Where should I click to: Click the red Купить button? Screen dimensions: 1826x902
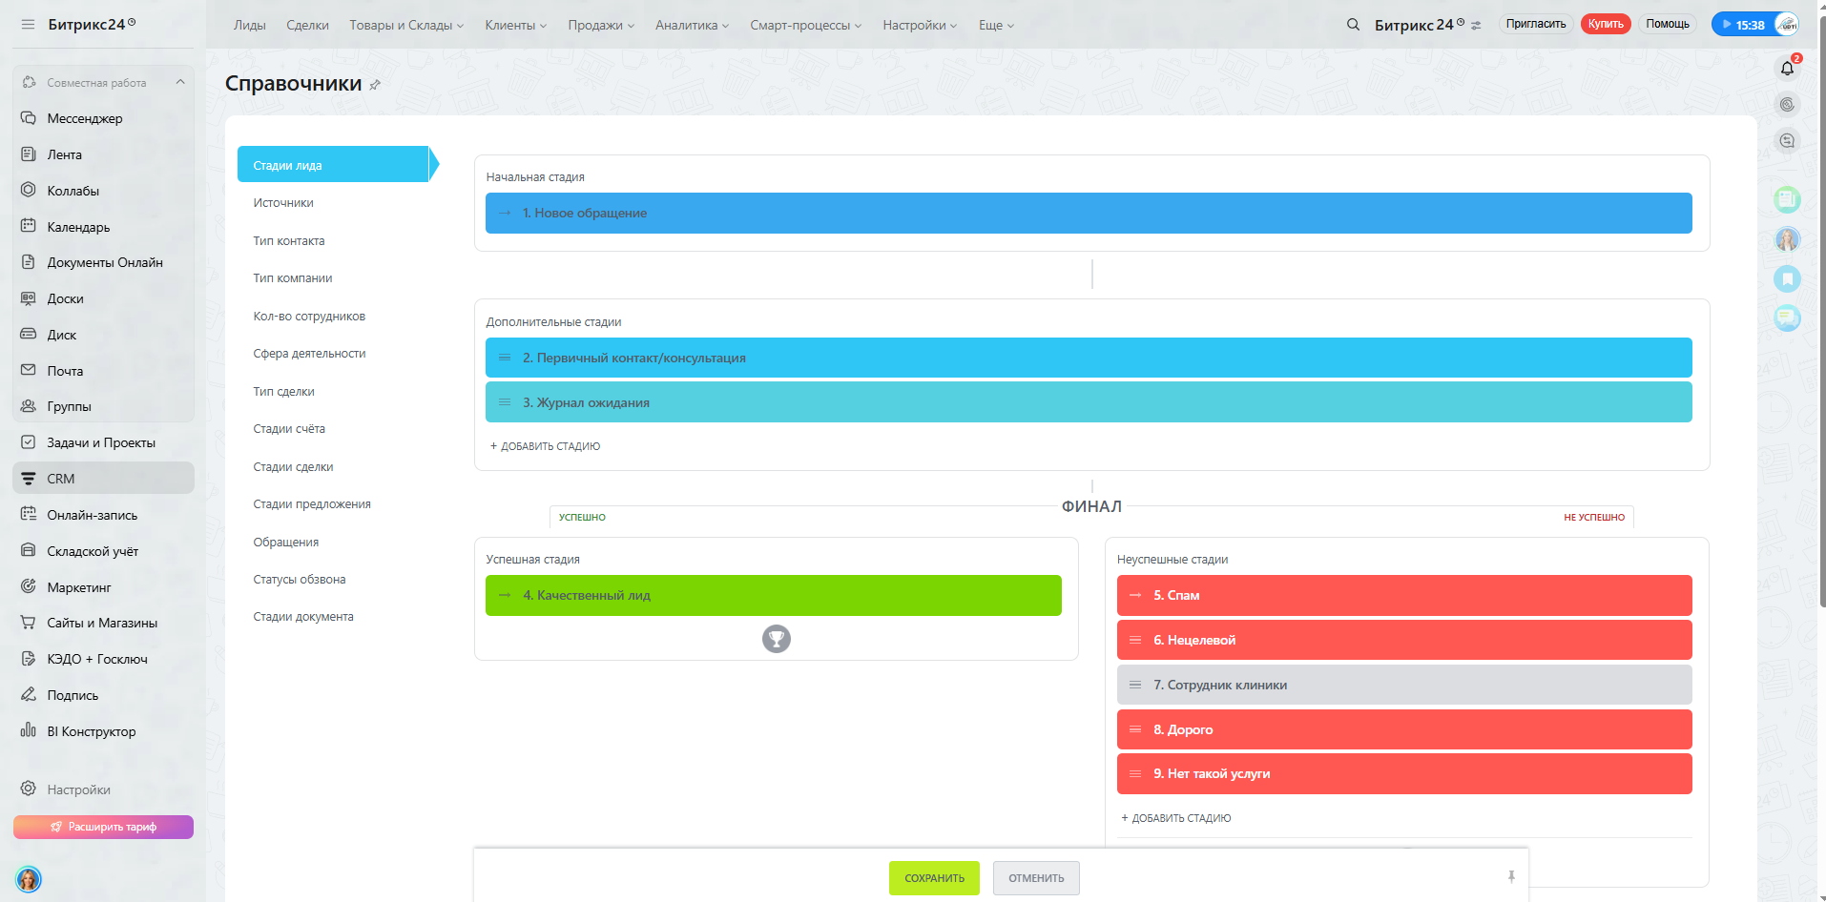tap(1606, 24)
